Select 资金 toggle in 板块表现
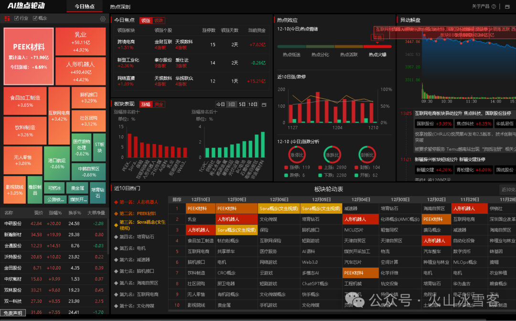 [159, 104]
